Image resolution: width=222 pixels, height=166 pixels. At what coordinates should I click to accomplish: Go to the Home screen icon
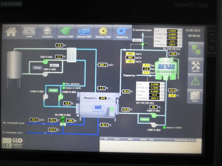pyautogui.click(x=11, y=32)
